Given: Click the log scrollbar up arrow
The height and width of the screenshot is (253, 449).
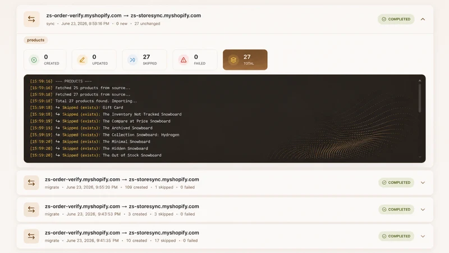Looking at the screenshot, I should [420, 81].
